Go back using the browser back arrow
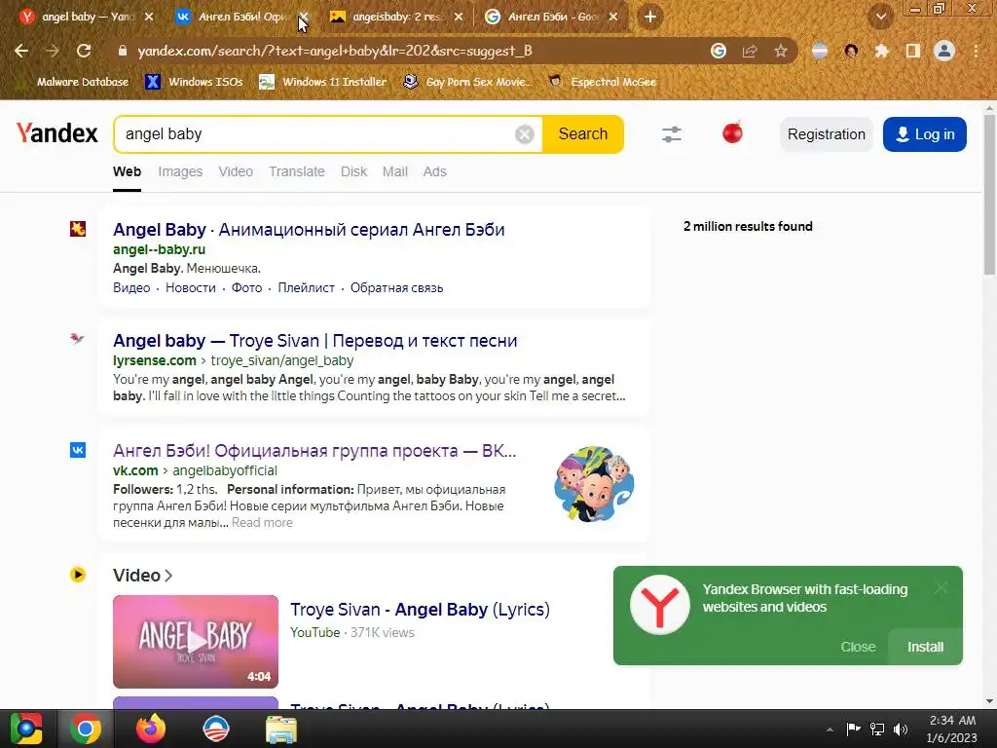Viewport: 997px width, 748px height. [21, 51]
